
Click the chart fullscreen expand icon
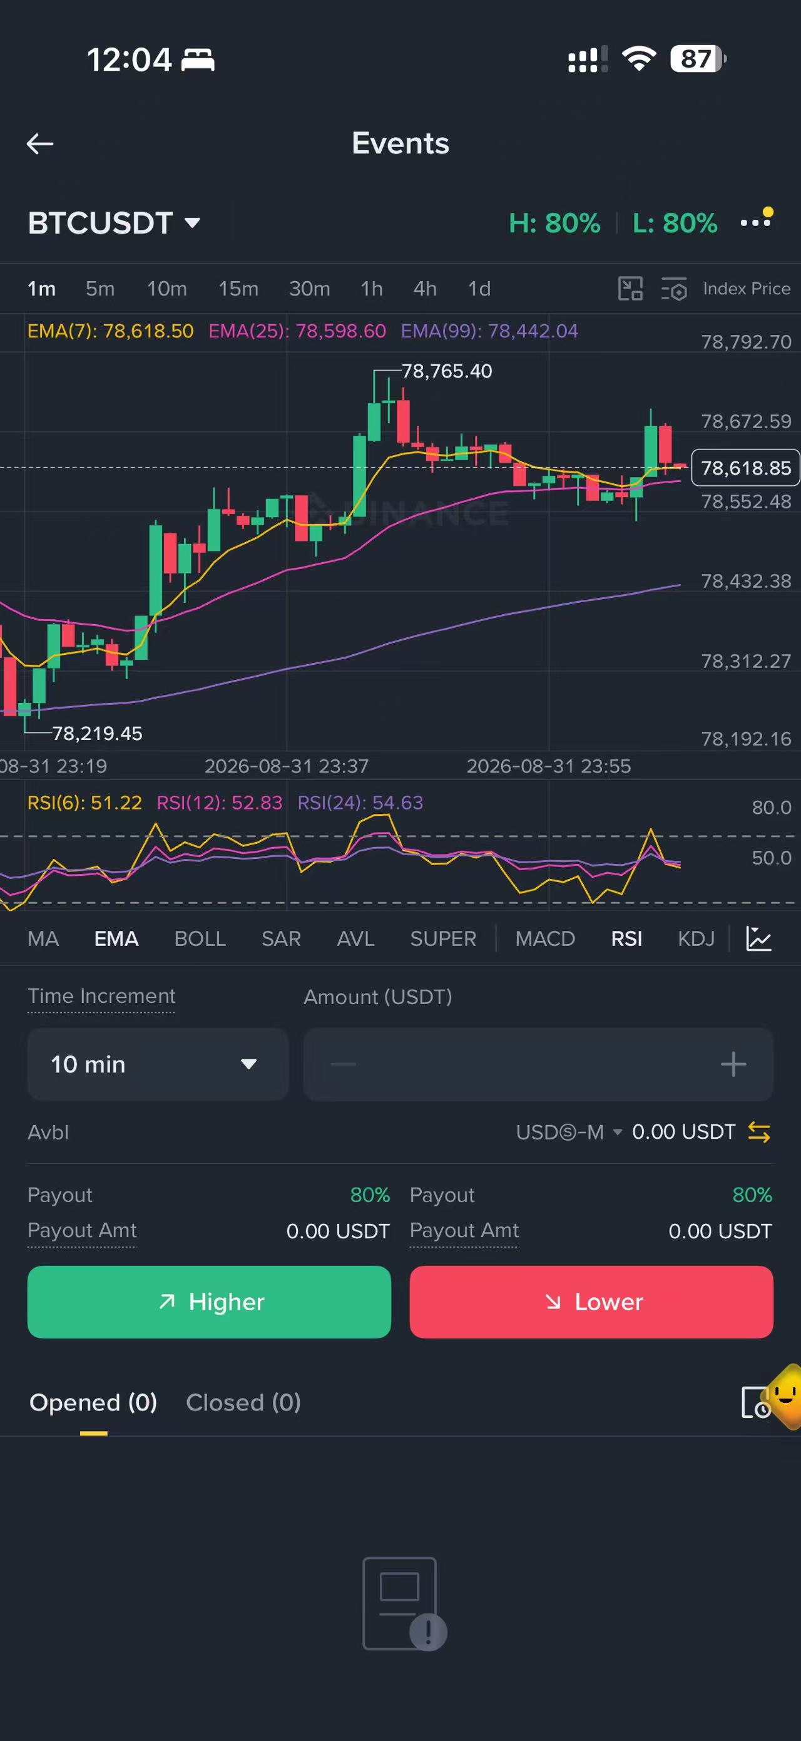(630, 289)
